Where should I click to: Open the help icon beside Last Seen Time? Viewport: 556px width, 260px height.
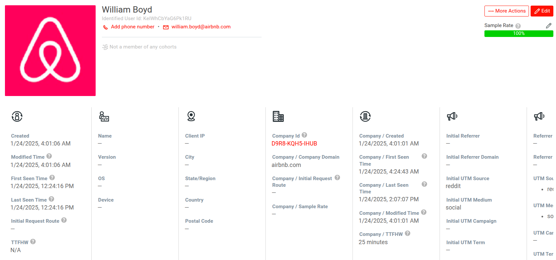(51, 199)
